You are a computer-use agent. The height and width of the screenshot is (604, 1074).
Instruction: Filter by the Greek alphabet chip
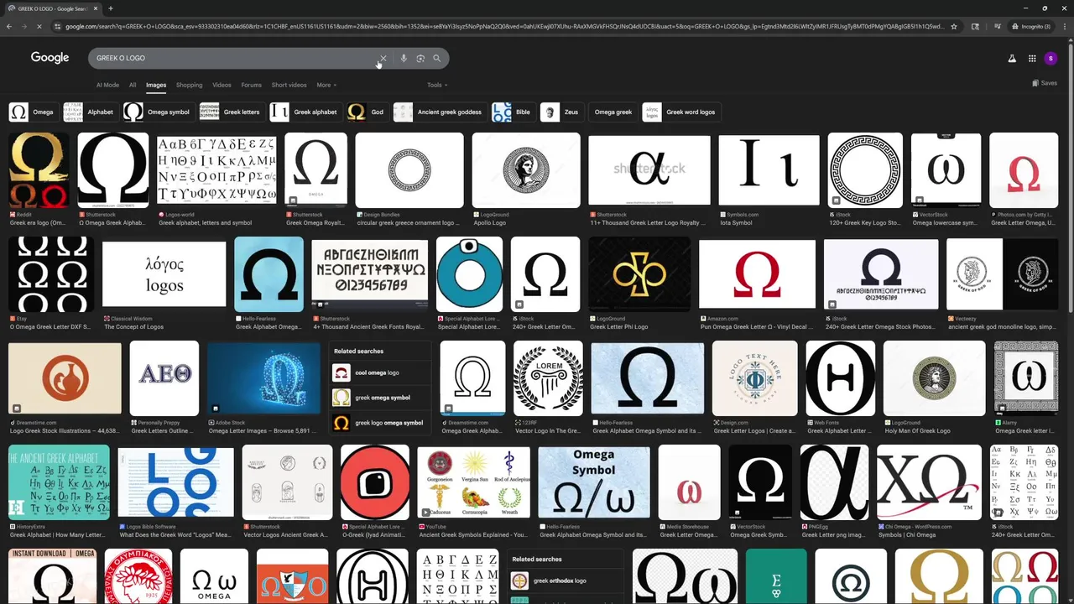pyautogui.click(x=305, y=112)
